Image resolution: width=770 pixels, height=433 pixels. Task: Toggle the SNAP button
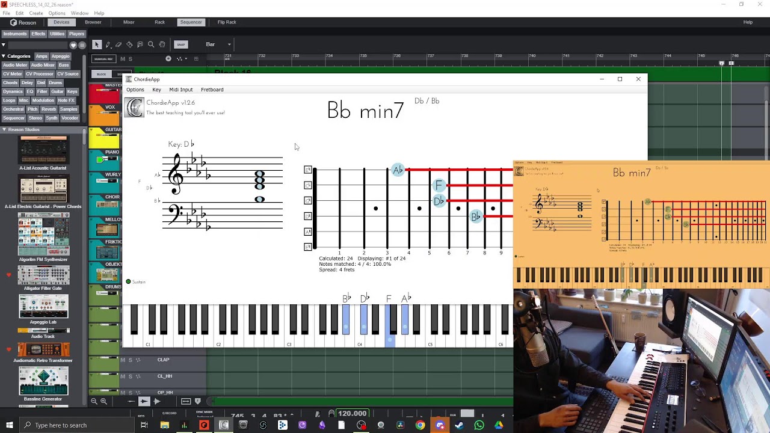[x=180, y=45]
